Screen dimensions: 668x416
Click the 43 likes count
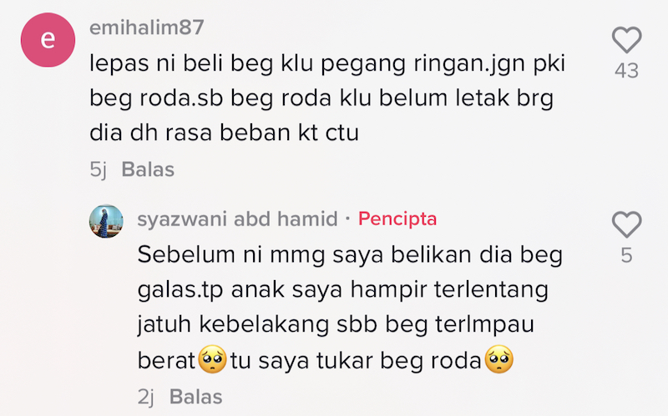627,71
